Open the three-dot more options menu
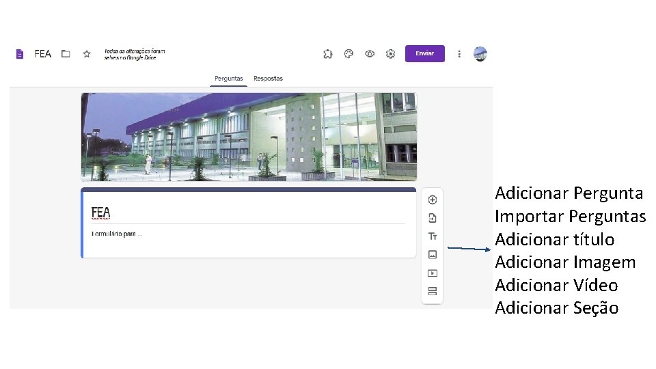Viewport: 656px width, 369px height. [x=459, y=54]
